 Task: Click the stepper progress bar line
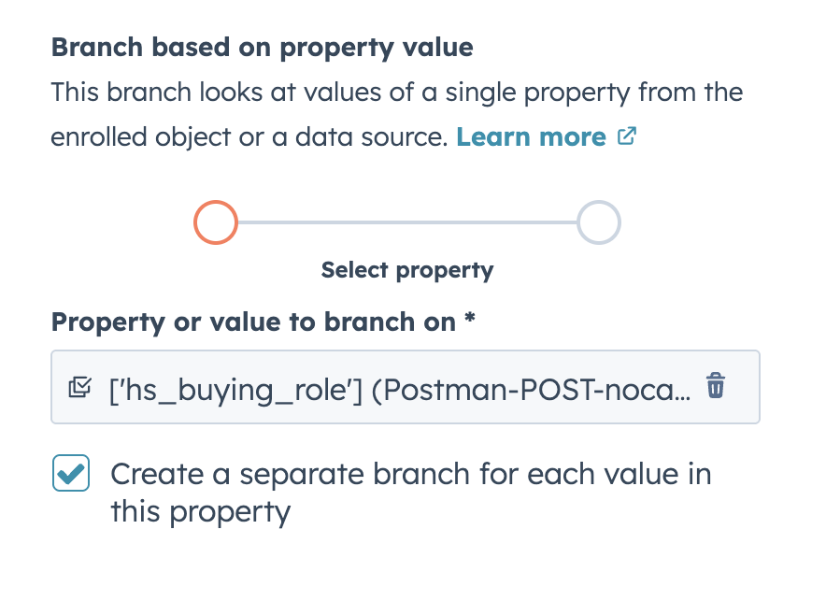[x=406, y=222]
